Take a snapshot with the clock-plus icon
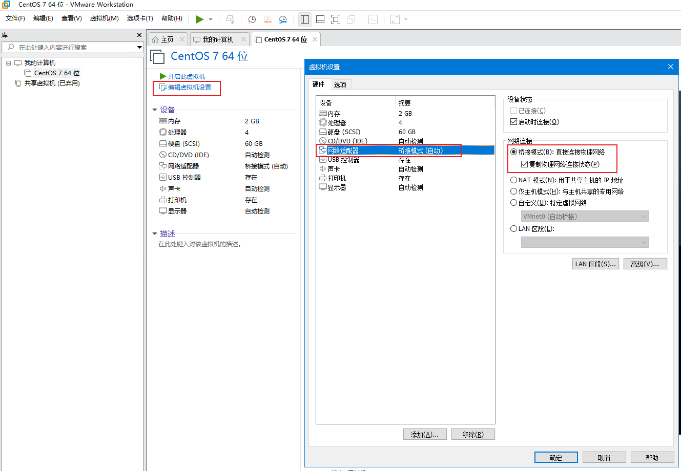The height and width of the screenshot is (471, 681). pos(252,19)
